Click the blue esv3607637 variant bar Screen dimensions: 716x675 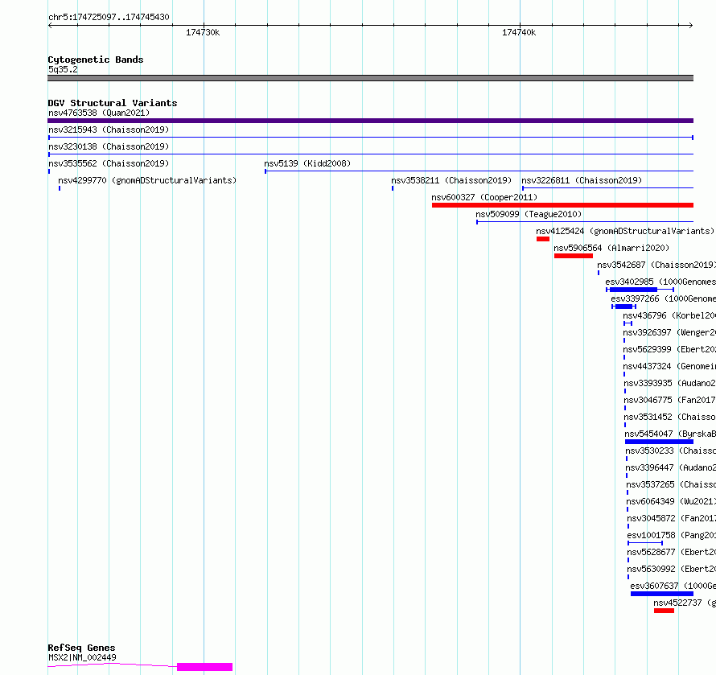pyautogui.click(x=662, y=594)
